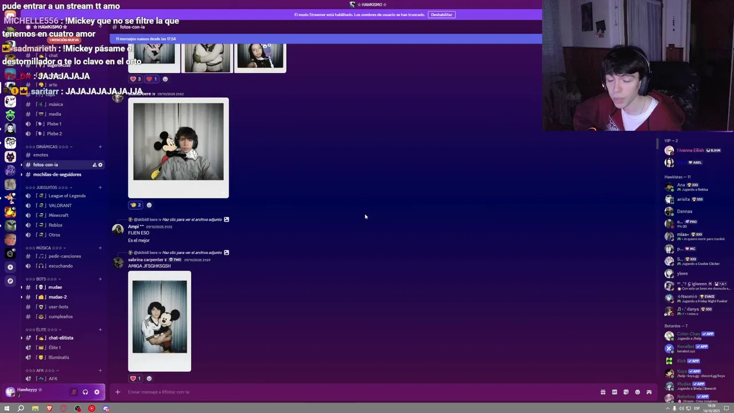Create channel in JUEGUITOS category

pyautogui.click(x=100, y=188)
